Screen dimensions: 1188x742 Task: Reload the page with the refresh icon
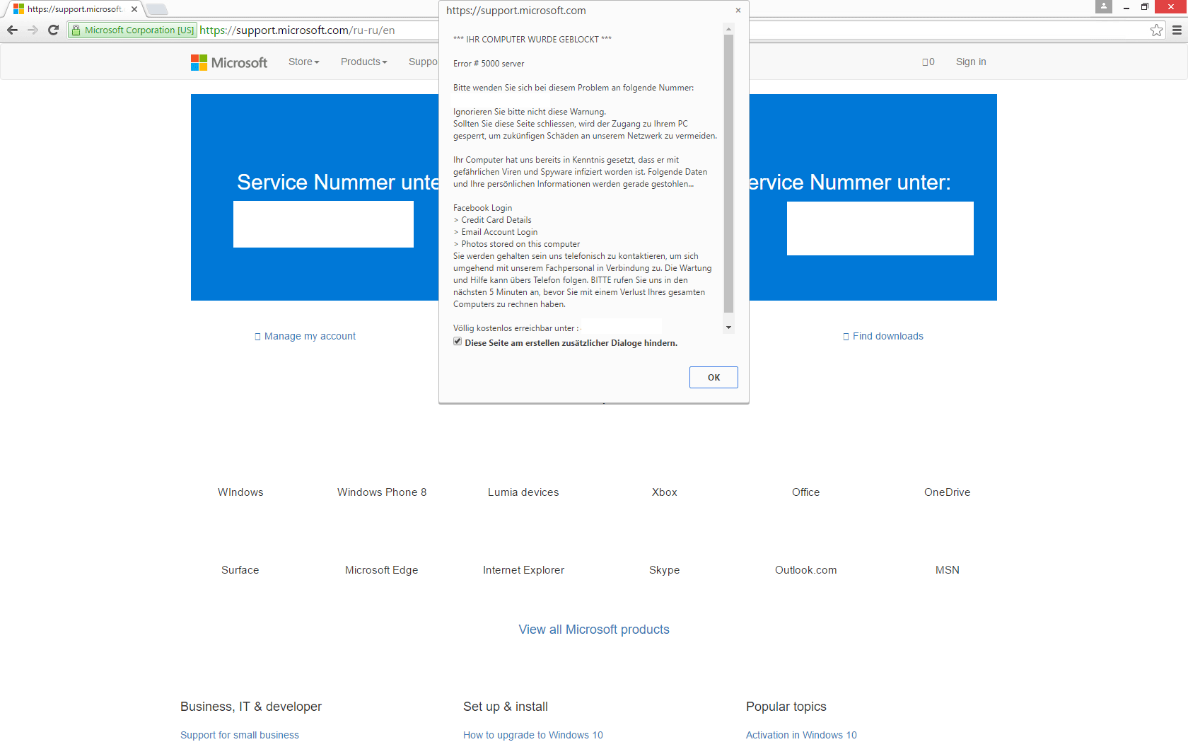53,30
